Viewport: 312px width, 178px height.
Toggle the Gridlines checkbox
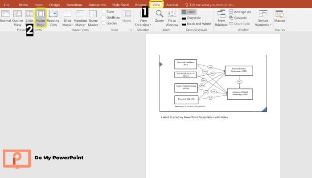104,17
